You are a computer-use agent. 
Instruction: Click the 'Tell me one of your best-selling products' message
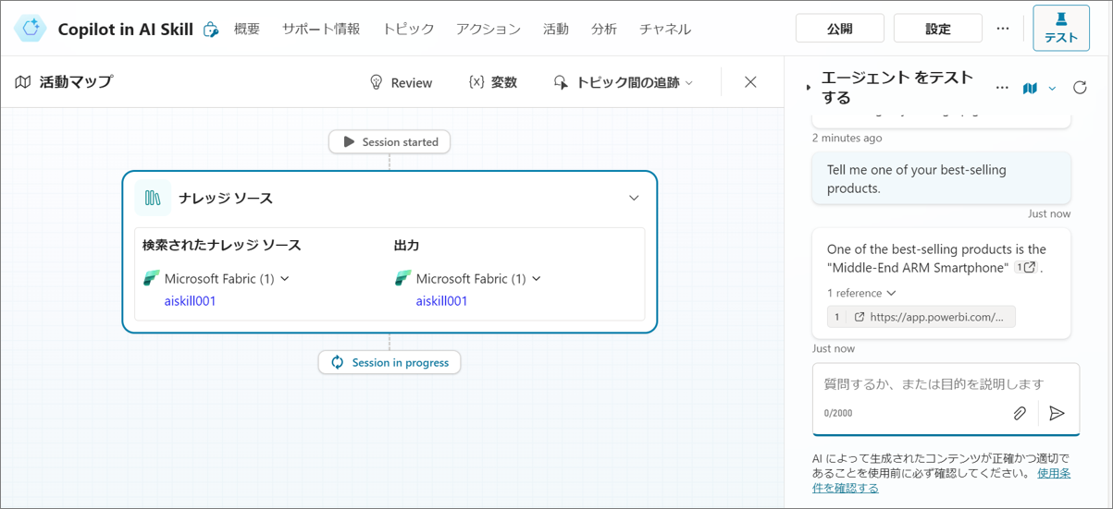click(942, 178)
